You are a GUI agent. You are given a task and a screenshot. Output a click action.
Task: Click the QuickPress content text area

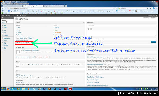click(121, 33)
